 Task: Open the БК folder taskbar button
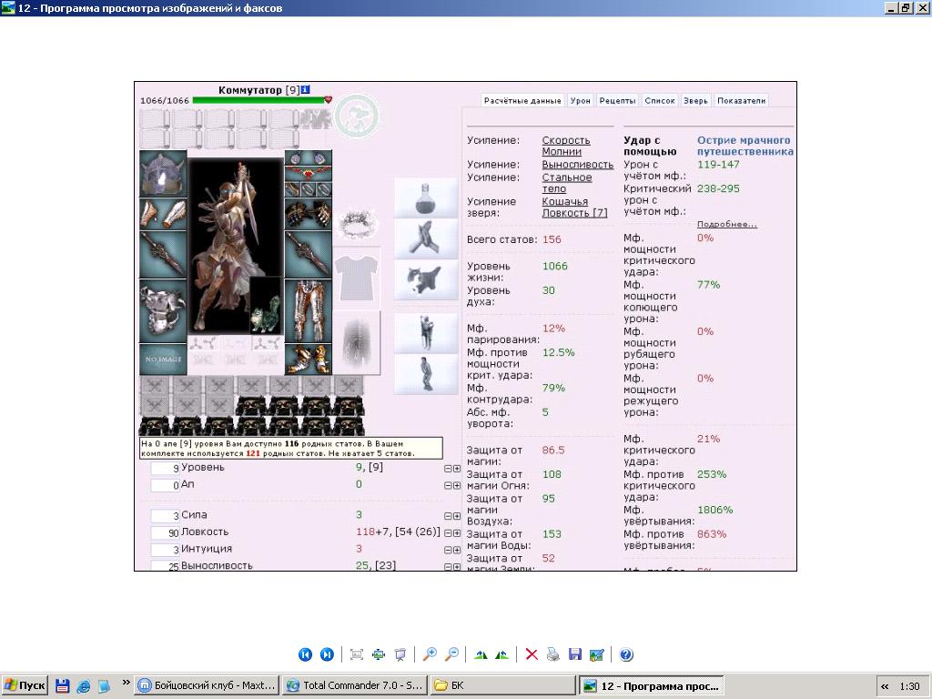[x=502, y=685]
